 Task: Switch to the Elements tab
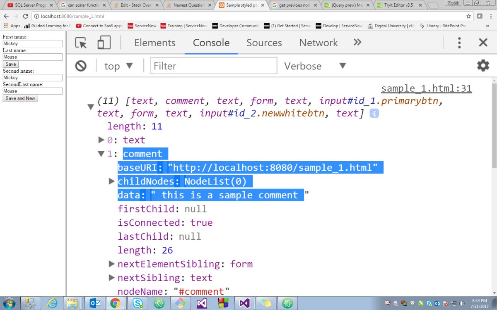click(x=155, y=43)
